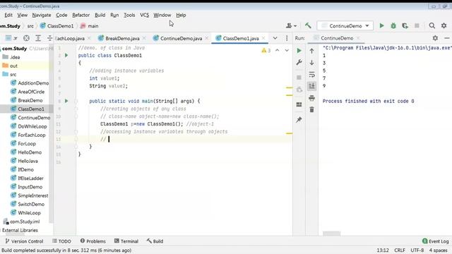The image size is (452, 254).
Task: Toggle soft-wrap in the Run console
Action: coord(311,75)
